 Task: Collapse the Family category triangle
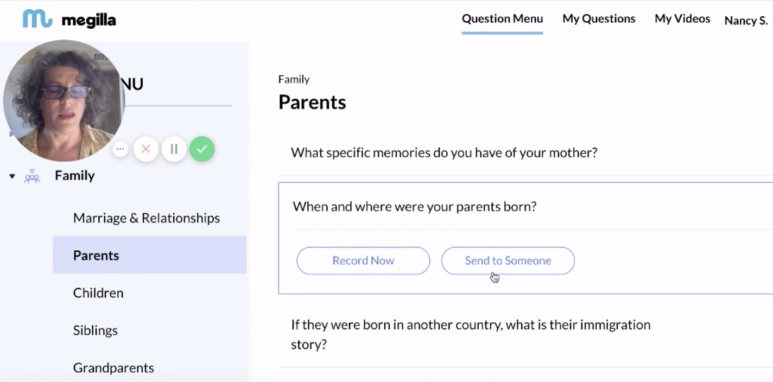pyautogui.click(x=12, y=176)
